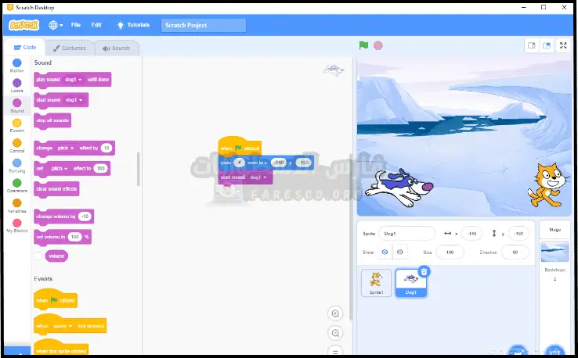This screenshot has width=578, height=358.
Task: Switch to small stage layout
Action: (532, 45)
